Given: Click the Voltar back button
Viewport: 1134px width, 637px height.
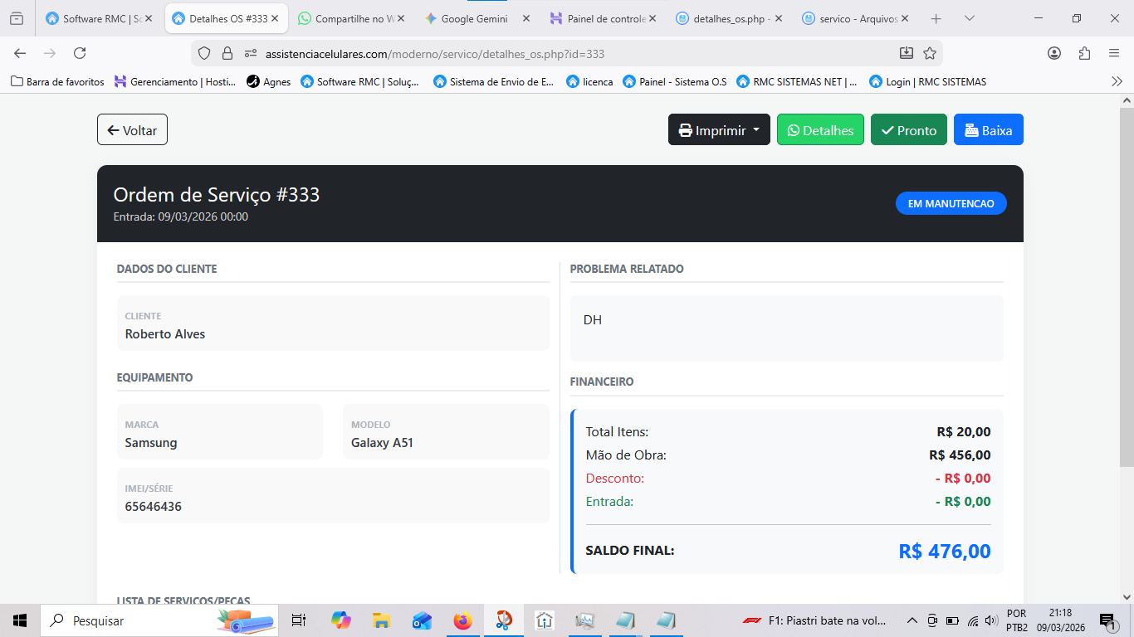Looking at the screenshot, I should tap(132, 130).
